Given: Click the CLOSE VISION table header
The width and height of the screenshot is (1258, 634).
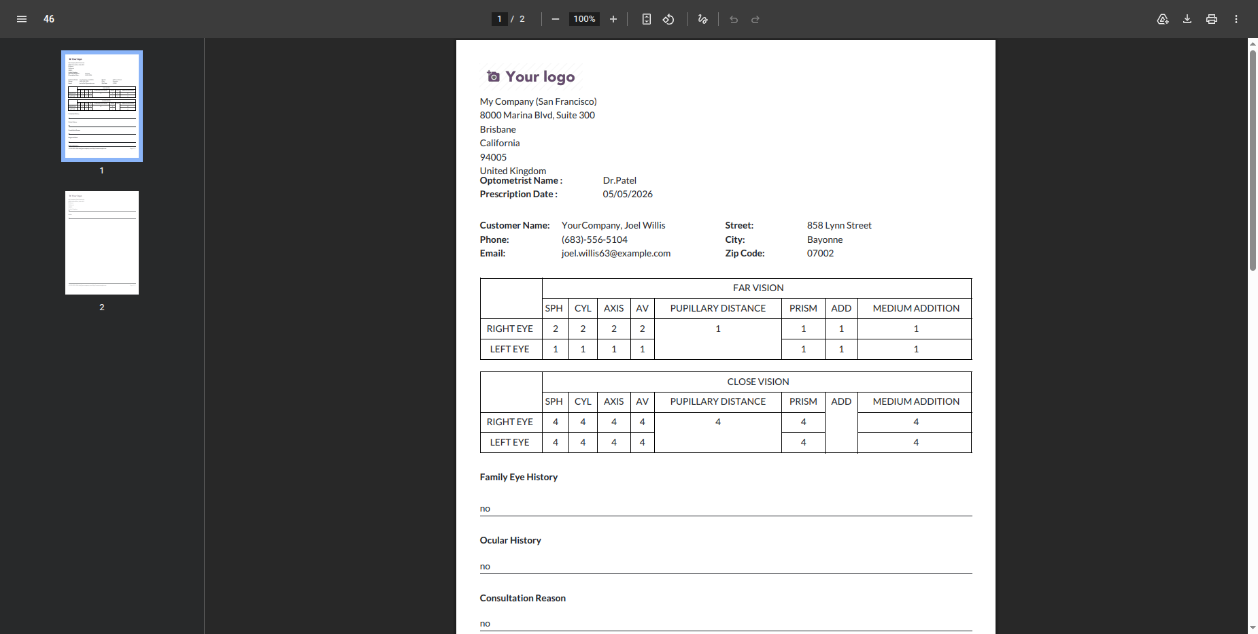Looking at the screenshot, I should click(x=758, y=382).
